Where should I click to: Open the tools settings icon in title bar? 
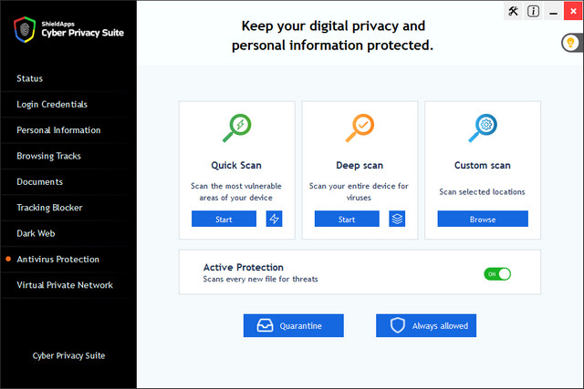513,12
